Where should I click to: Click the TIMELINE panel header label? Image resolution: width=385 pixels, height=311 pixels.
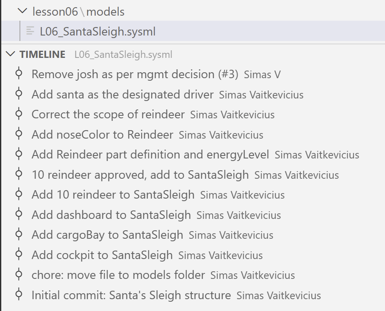(x=42, y=55)
